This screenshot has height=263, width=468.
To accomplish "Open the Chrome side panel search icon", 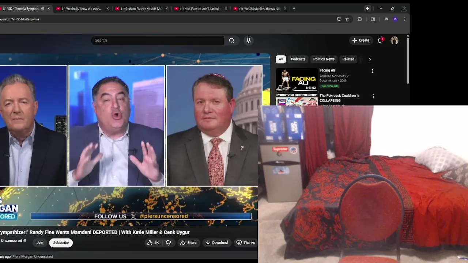I will click(373, 19).
